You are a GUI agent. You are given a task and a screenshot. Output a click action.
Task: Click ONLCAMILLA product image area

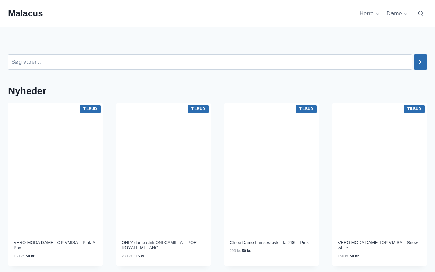point(163,169)
